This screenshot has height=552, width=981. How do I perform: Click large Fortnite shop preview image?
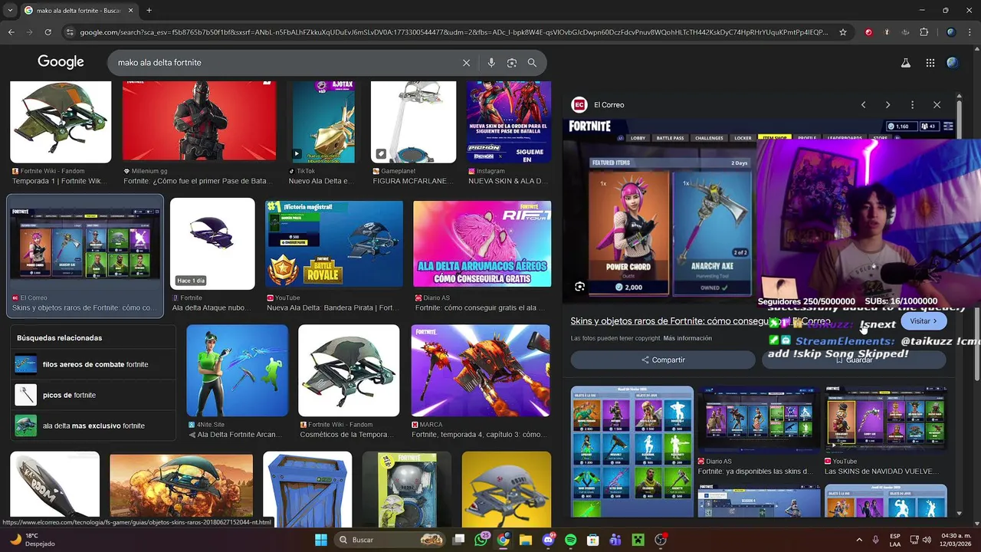(x=659, y=212)
